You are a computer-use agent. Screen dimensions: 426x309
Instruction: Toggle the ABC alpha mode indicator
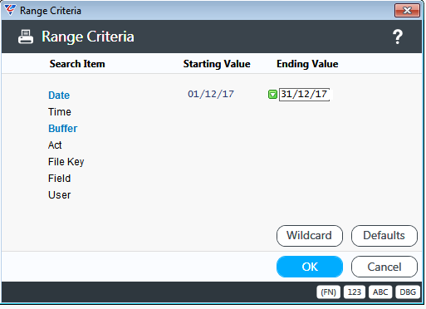380,292
